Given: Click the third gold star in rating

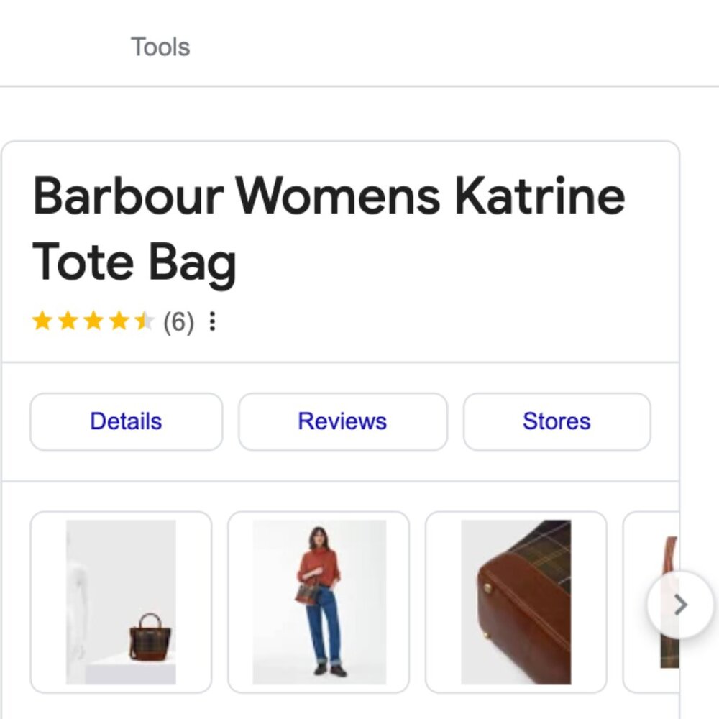Looking at the screenshot, I should [x=93, y=321].
